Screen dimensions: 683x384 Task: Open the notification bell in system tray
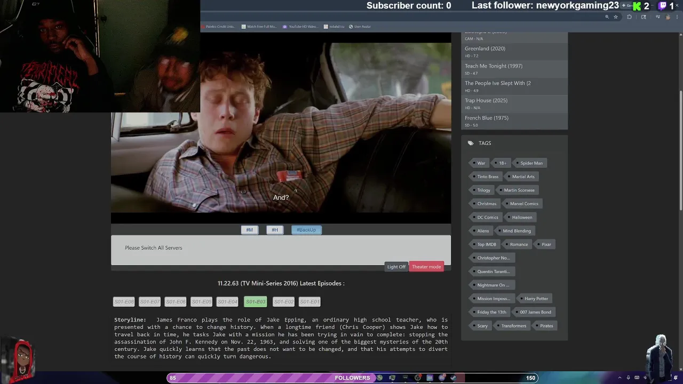click(x=676, y=378)
